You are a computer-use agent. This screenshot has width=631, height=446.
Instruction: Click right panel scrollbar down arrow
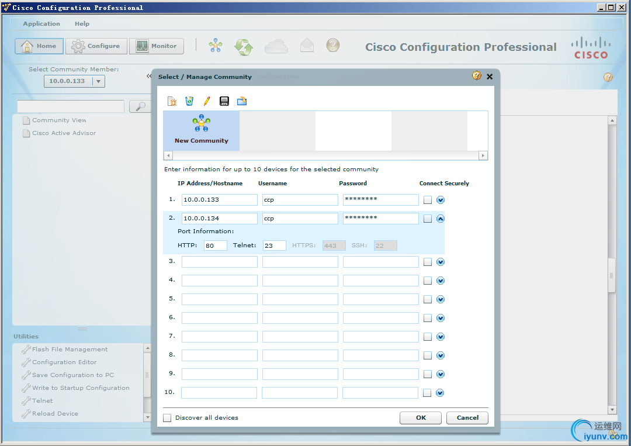[612, 410]
